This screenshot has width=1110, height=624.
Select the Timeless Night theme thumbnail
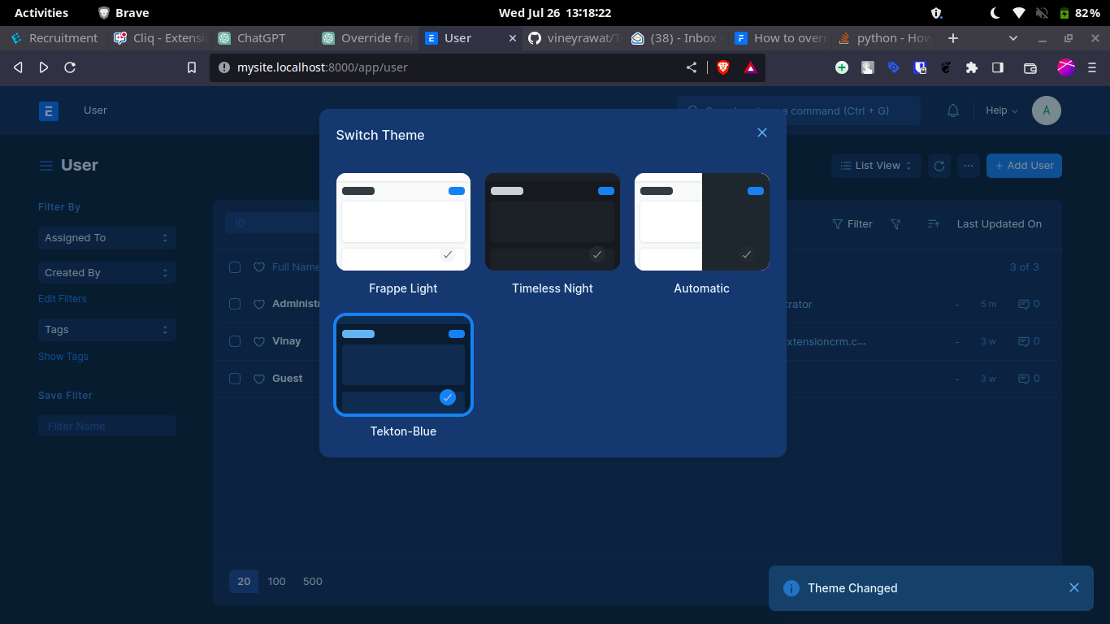pyautogui.click(x=553, y=221)
